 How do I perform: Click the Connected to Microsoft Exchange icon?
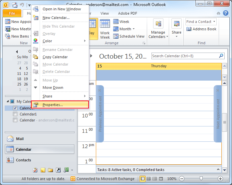(73, 179)
